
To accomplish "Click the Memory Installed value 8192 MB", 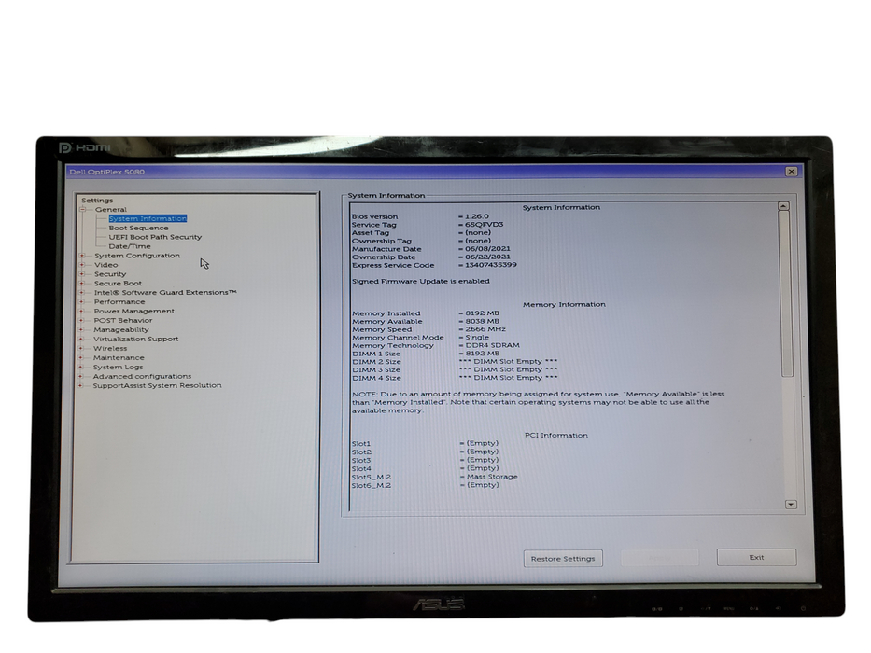I will click(x=482, y=313).
